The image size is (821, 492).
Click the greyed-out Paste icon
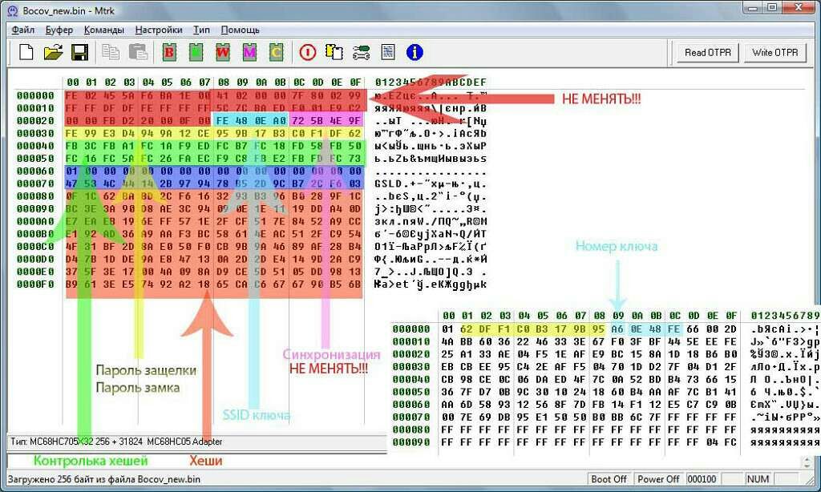coord(138,52)
